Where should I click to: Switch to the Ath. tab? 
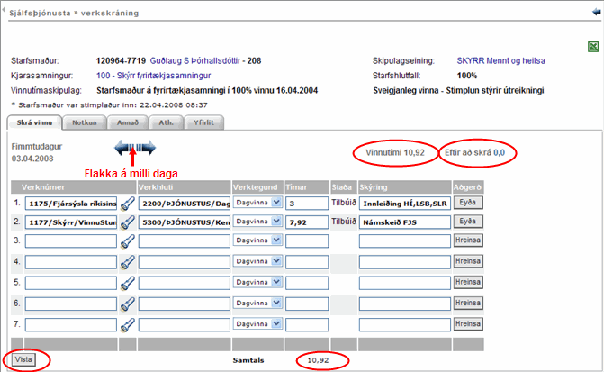tap(166, 122)
